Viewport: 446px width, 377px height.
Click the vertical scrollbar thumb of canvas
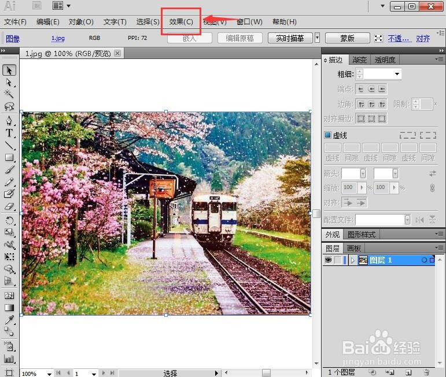[316, 213]
